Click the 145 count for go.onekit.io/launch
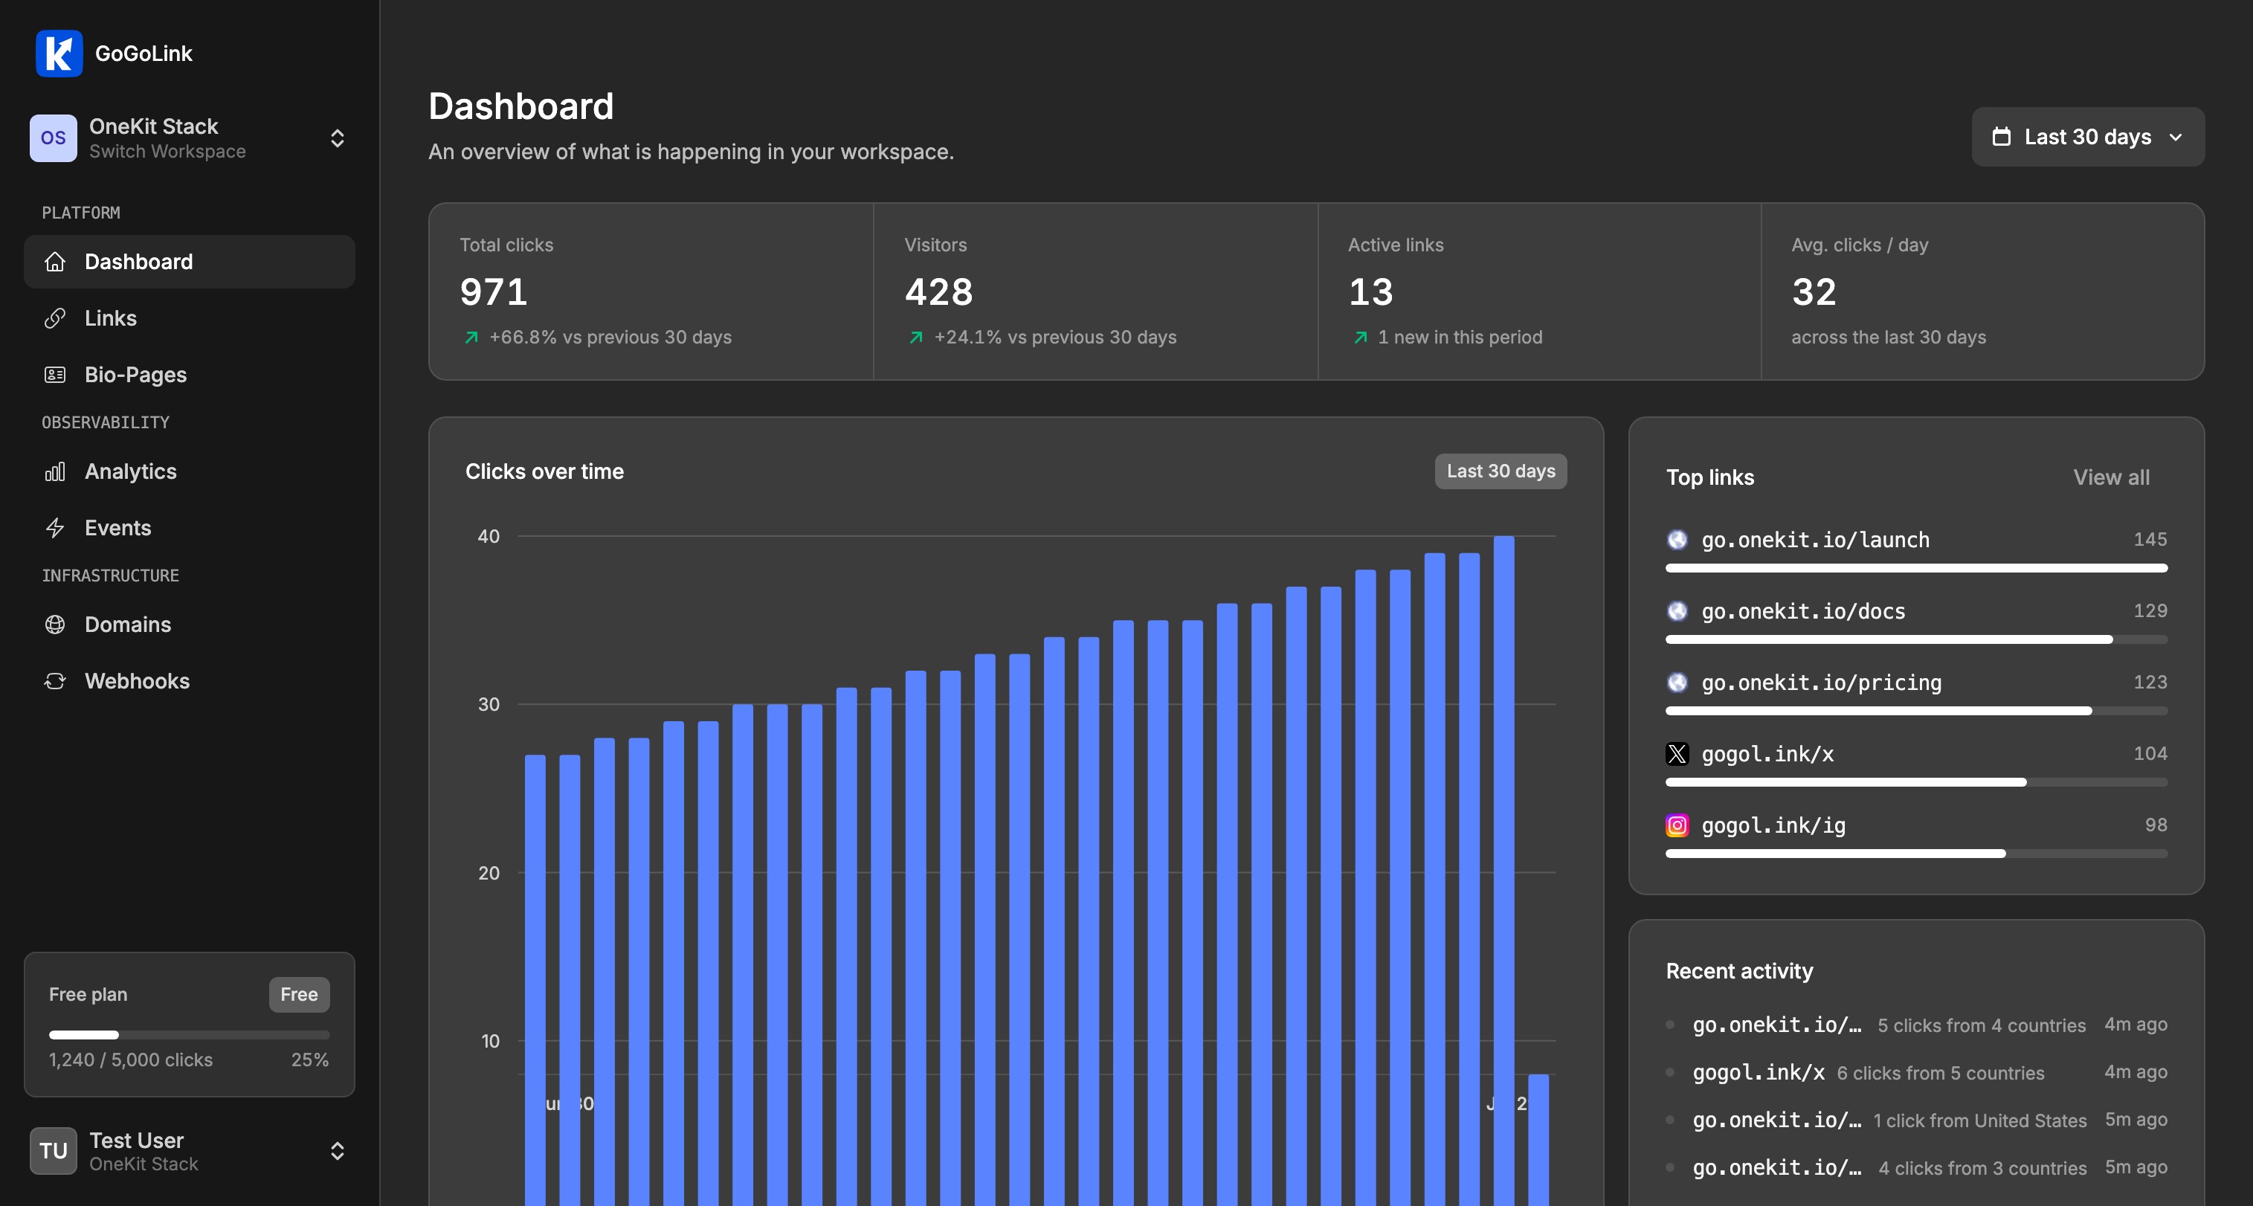Viewport: 2253px width, 1206px height. point(2150,540)
